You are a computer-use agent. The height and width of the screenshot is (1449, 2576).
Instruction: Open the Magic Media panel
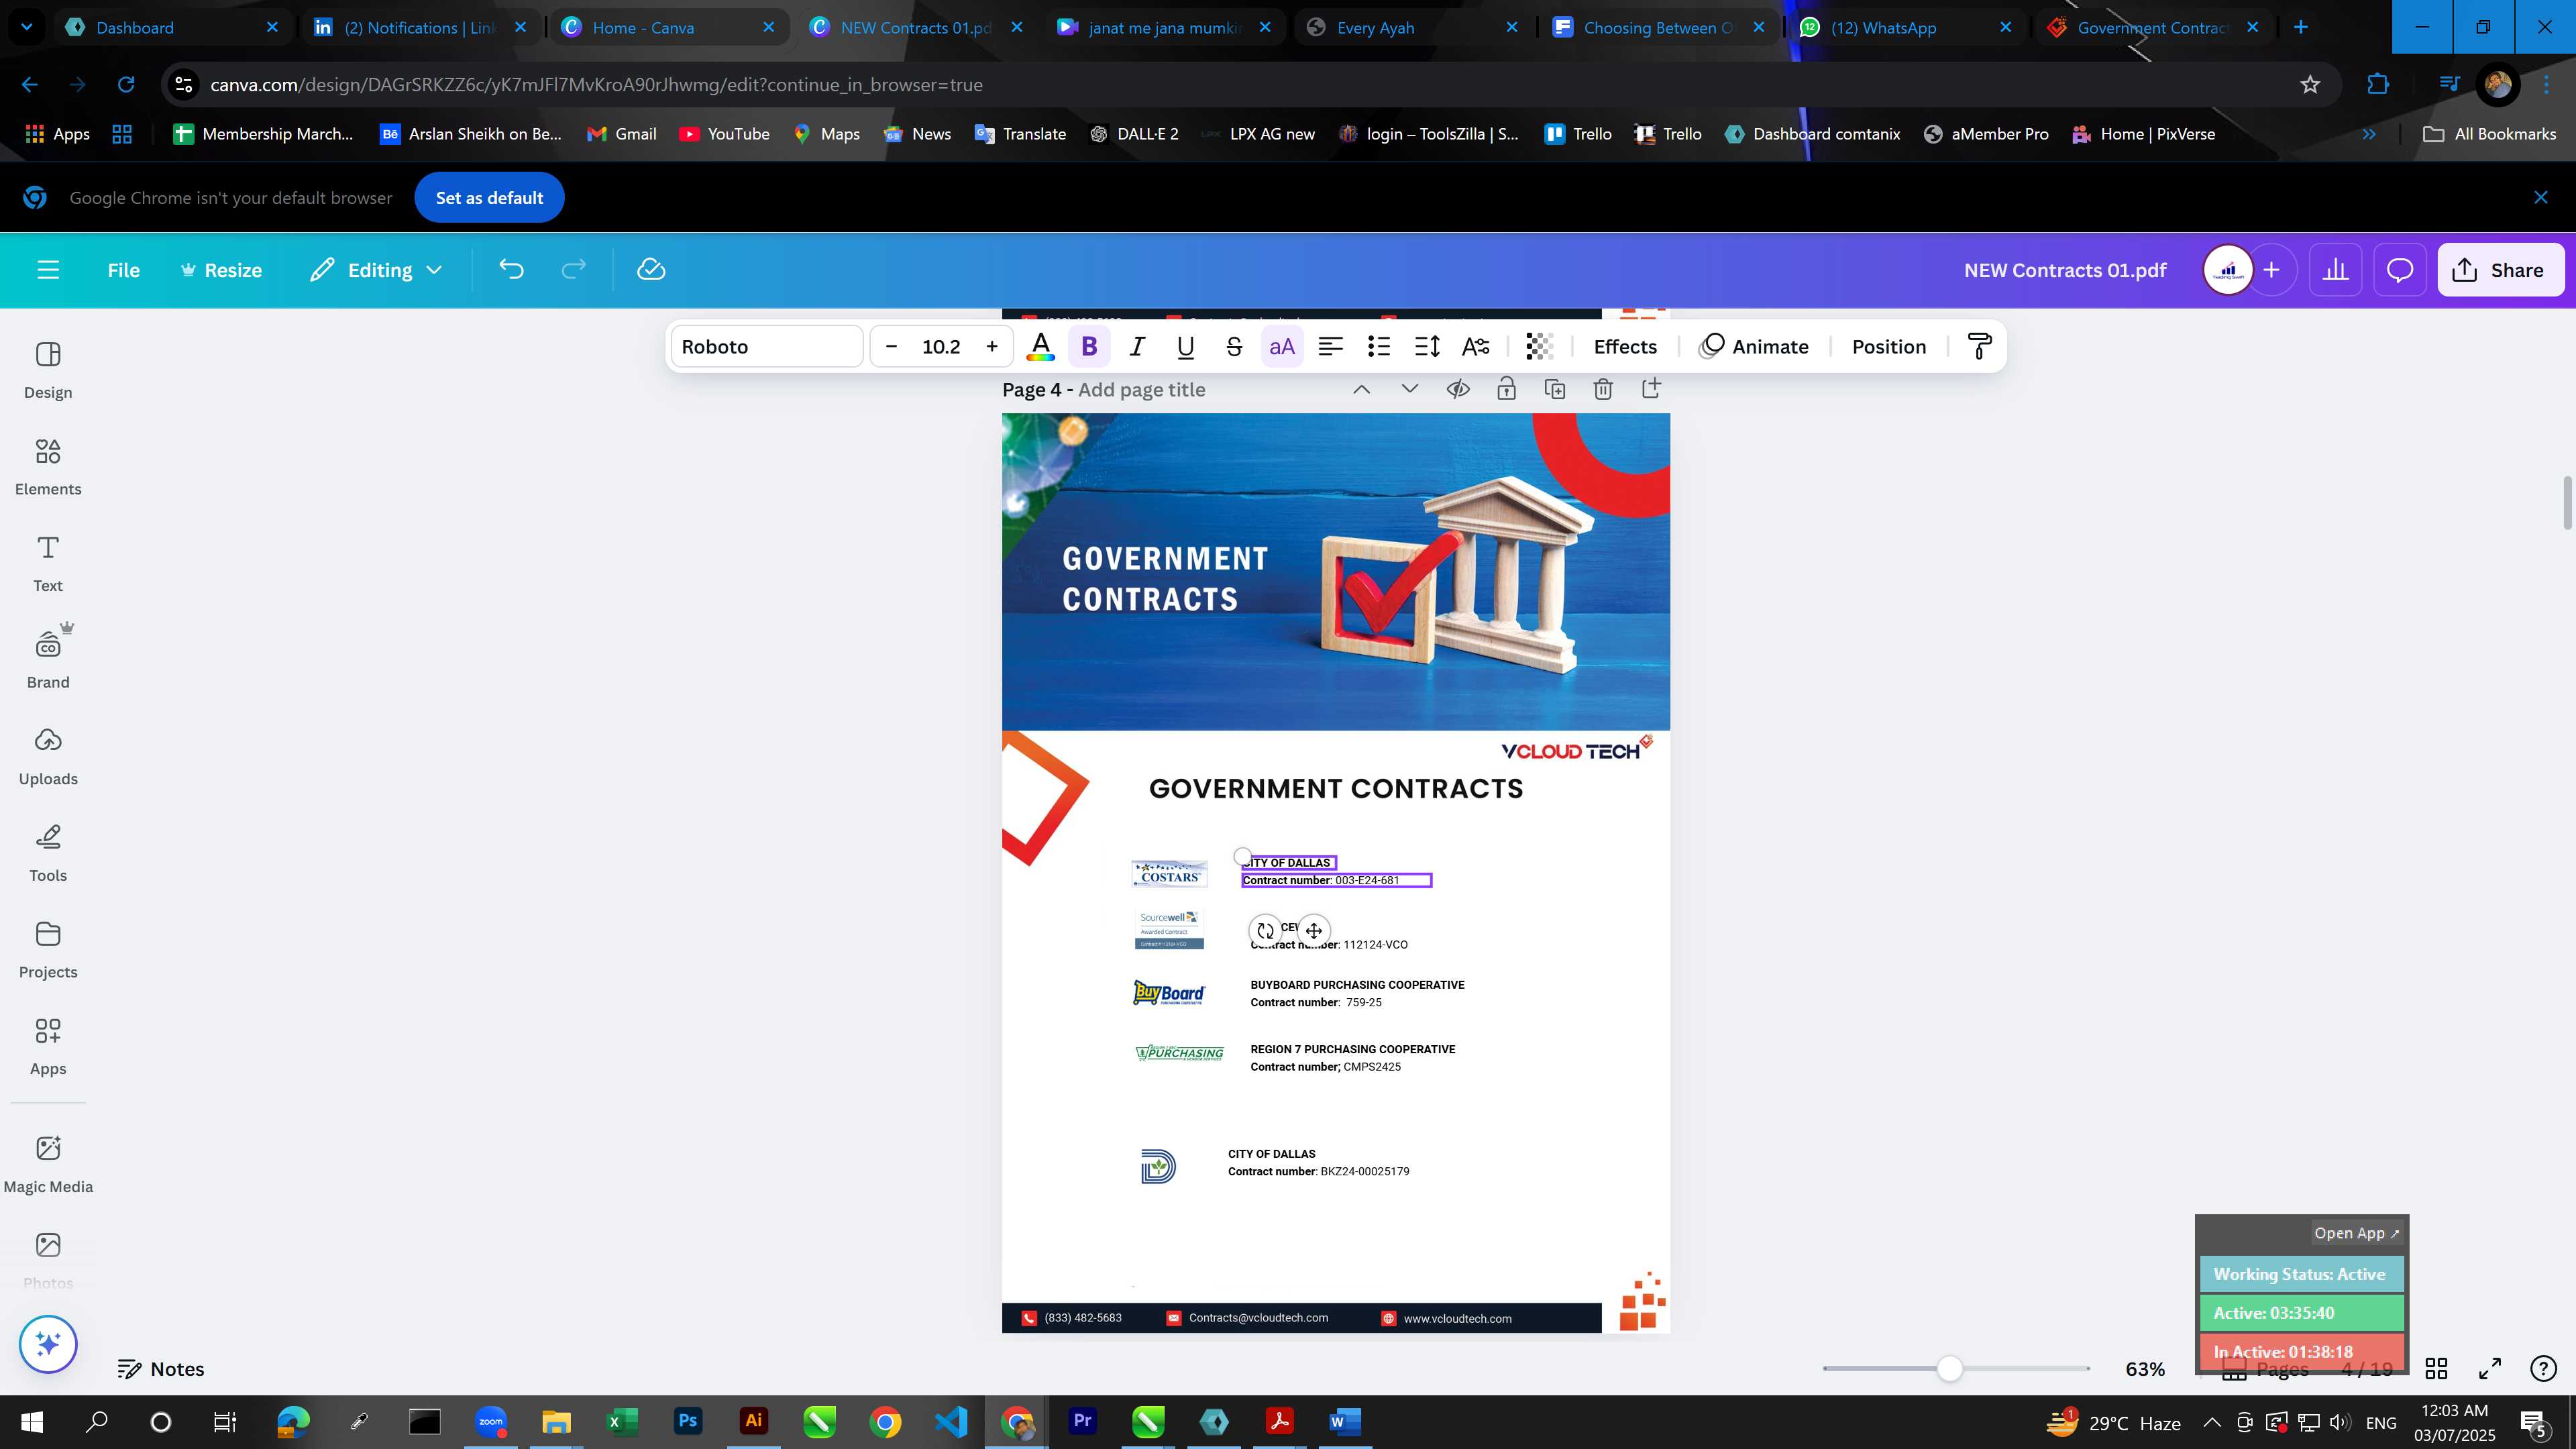[48, 1164]
